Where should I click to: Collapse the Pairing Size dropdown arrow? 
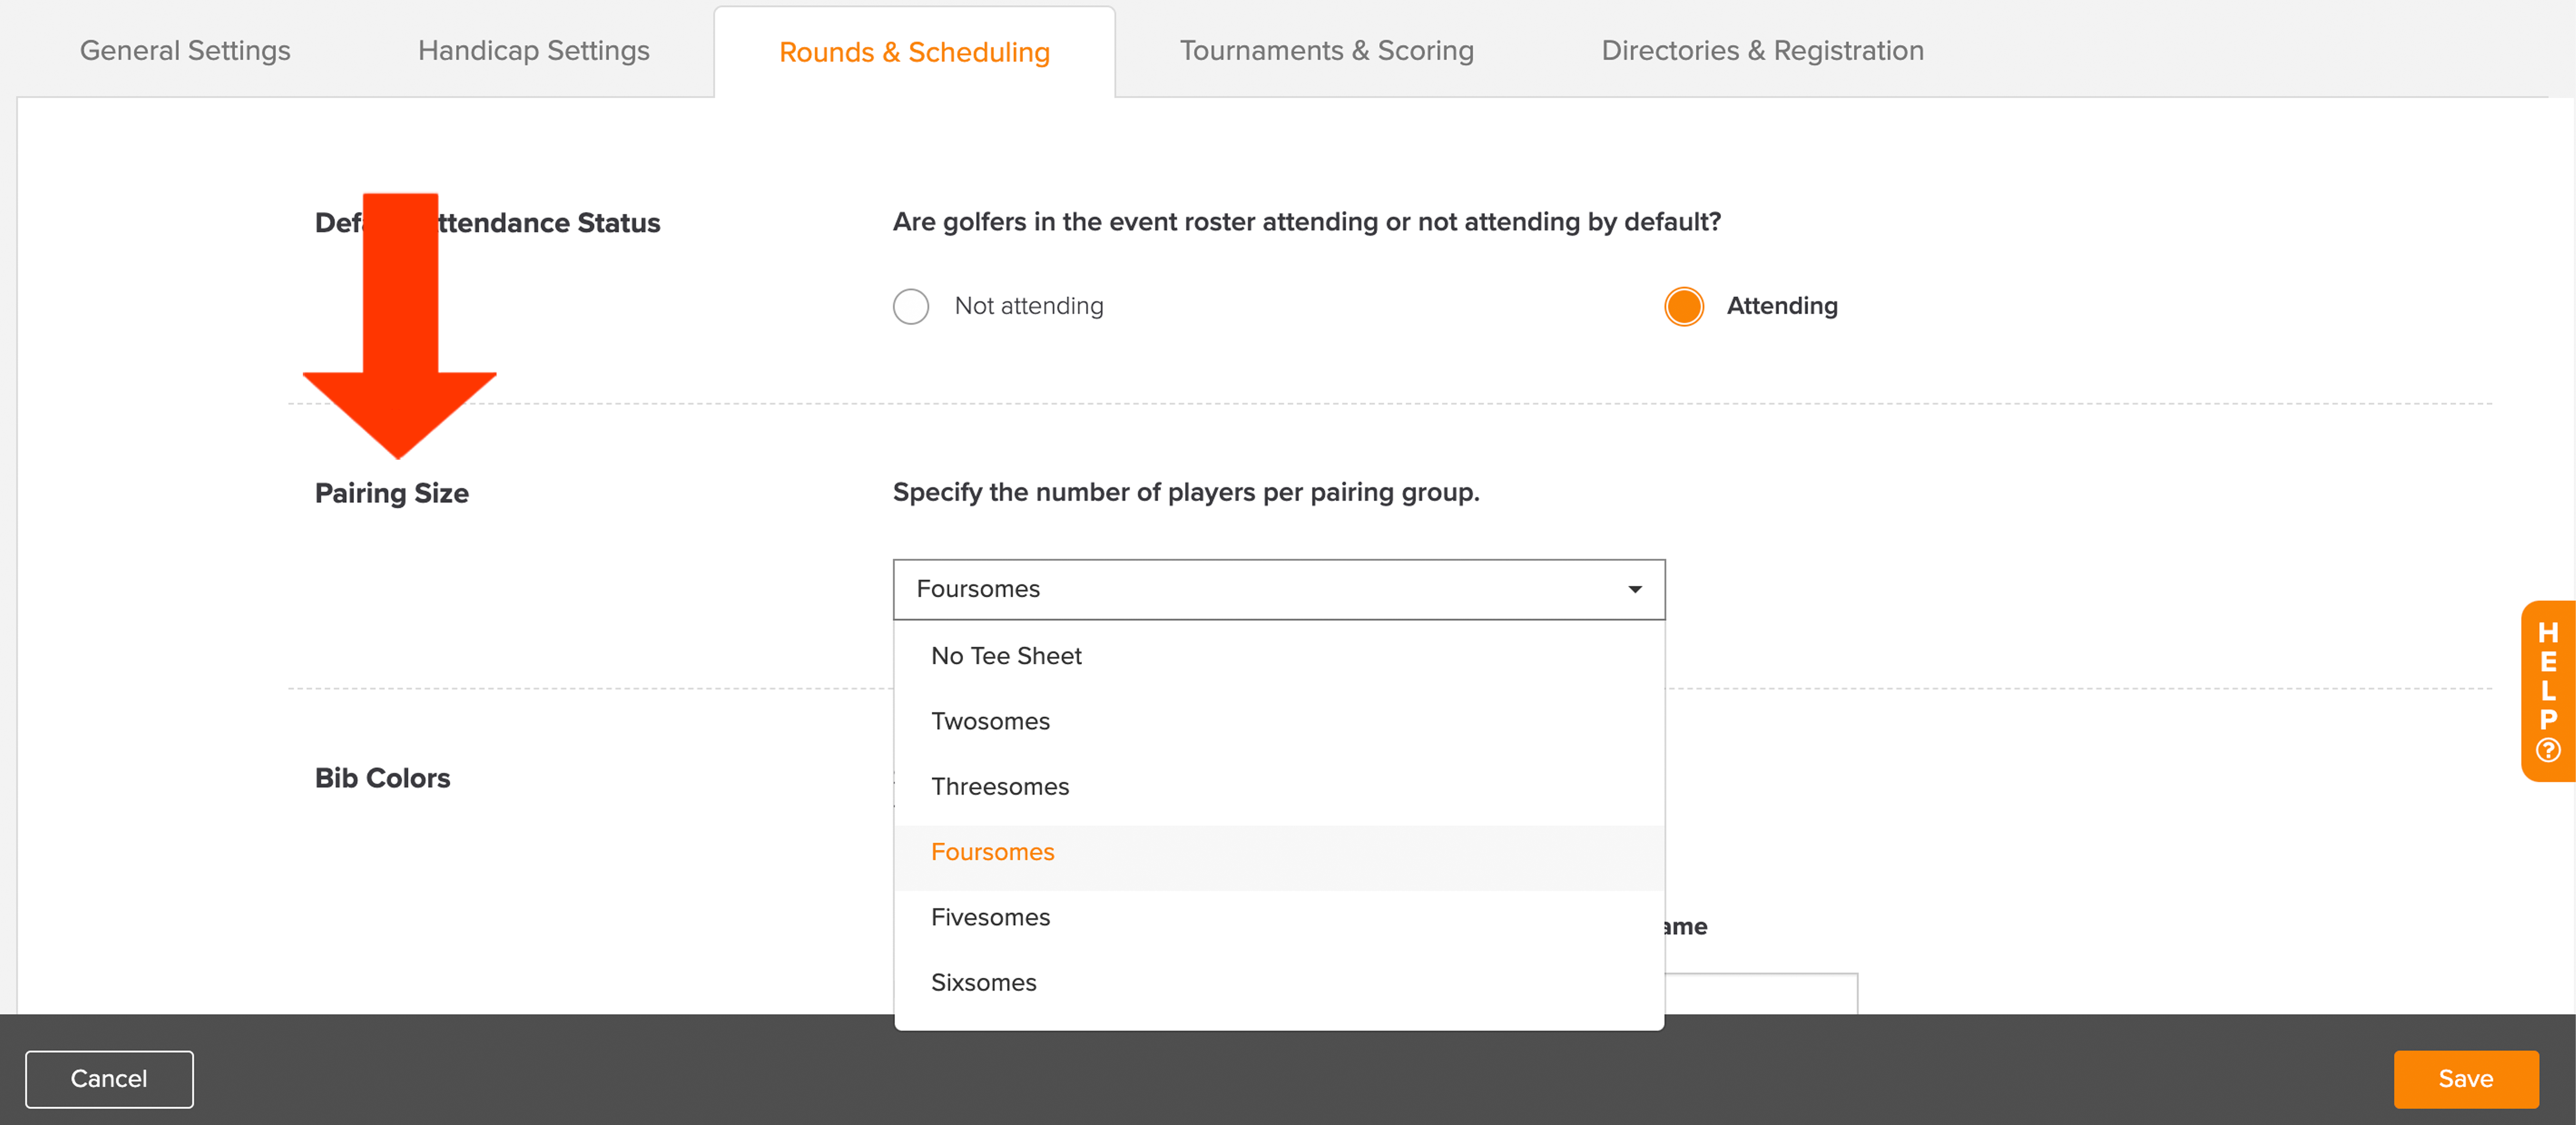click(x=1635, y=589)
